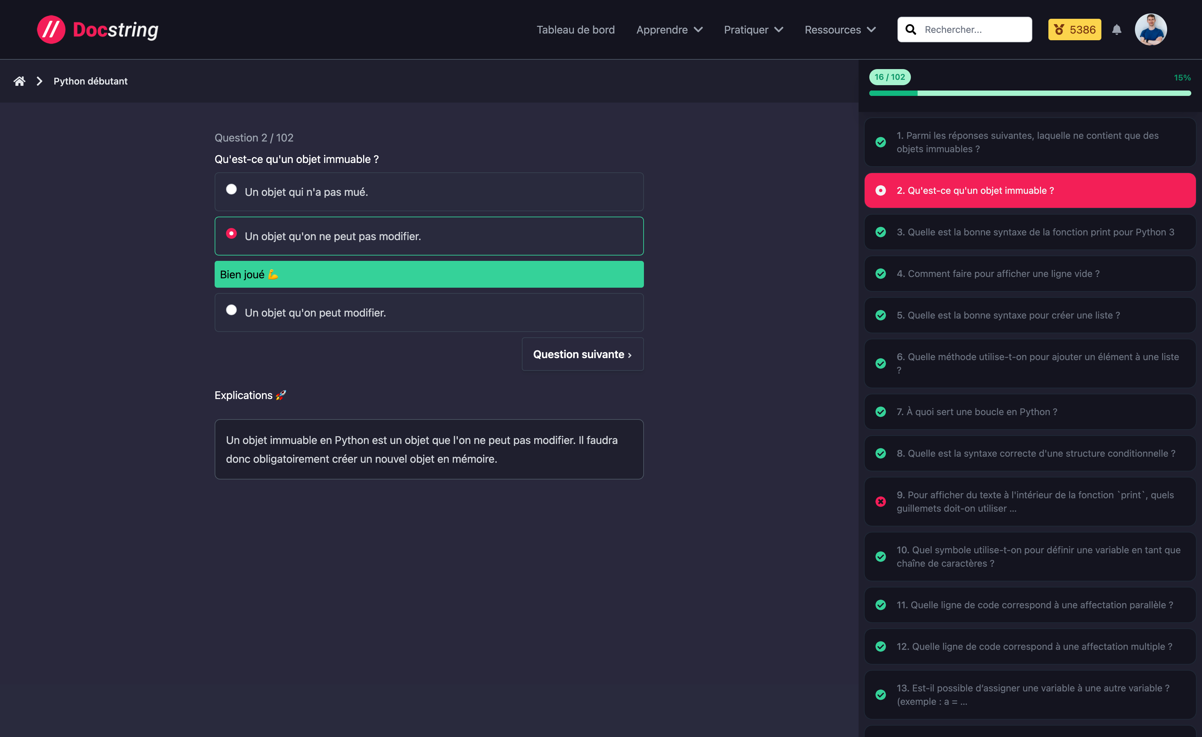Click green check icon on question 7
This screenshot has width=1202, height=737.
880,412
